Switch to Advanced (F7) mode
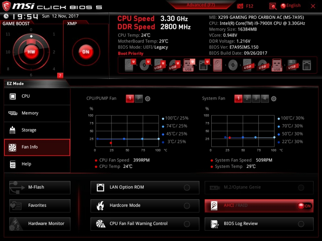The width and height of the screenshot is (322, 241). click(200, 5)
